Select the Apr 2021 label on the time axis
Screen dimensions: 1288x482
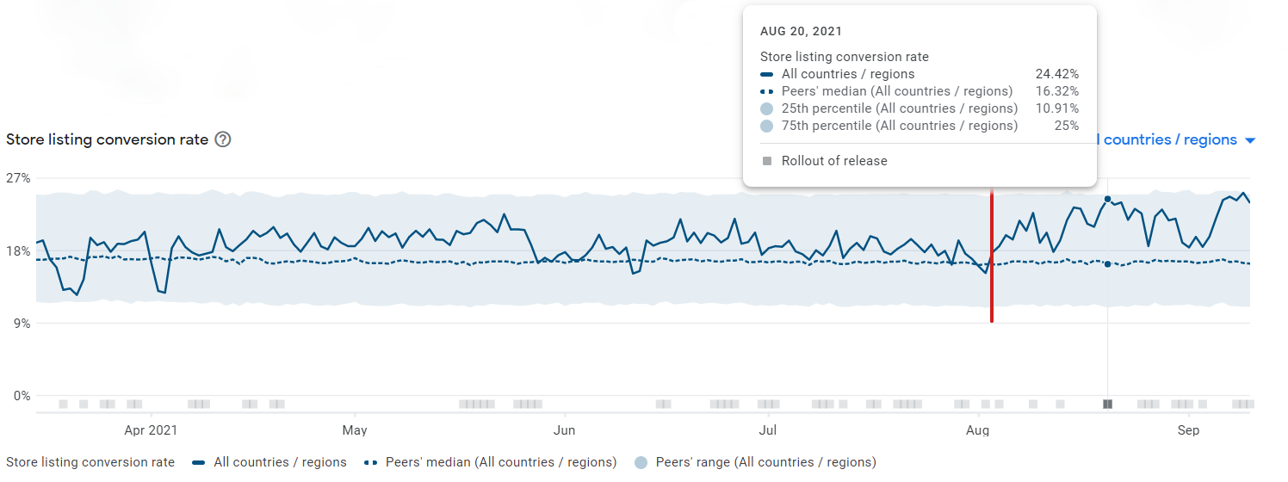(151, 429)
